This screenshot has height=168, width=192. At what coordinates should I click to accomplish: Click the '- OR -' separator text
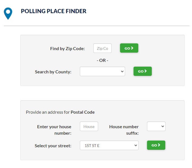click(x=102, y=60)
